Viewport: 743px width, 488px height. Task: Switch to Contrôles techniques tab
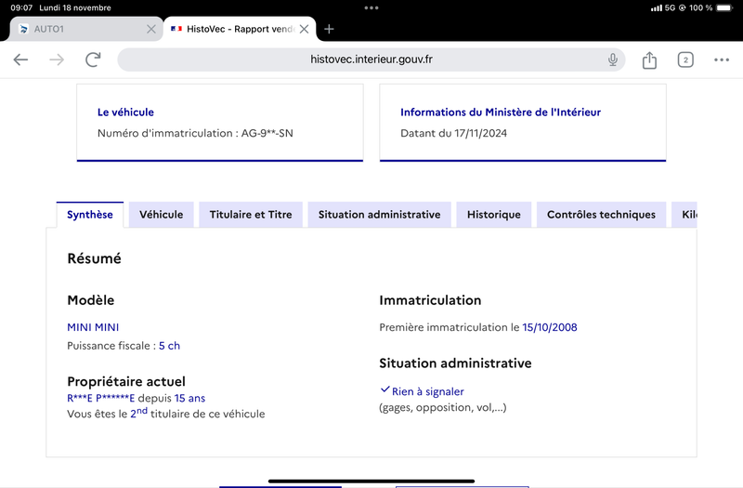(601, 215)
